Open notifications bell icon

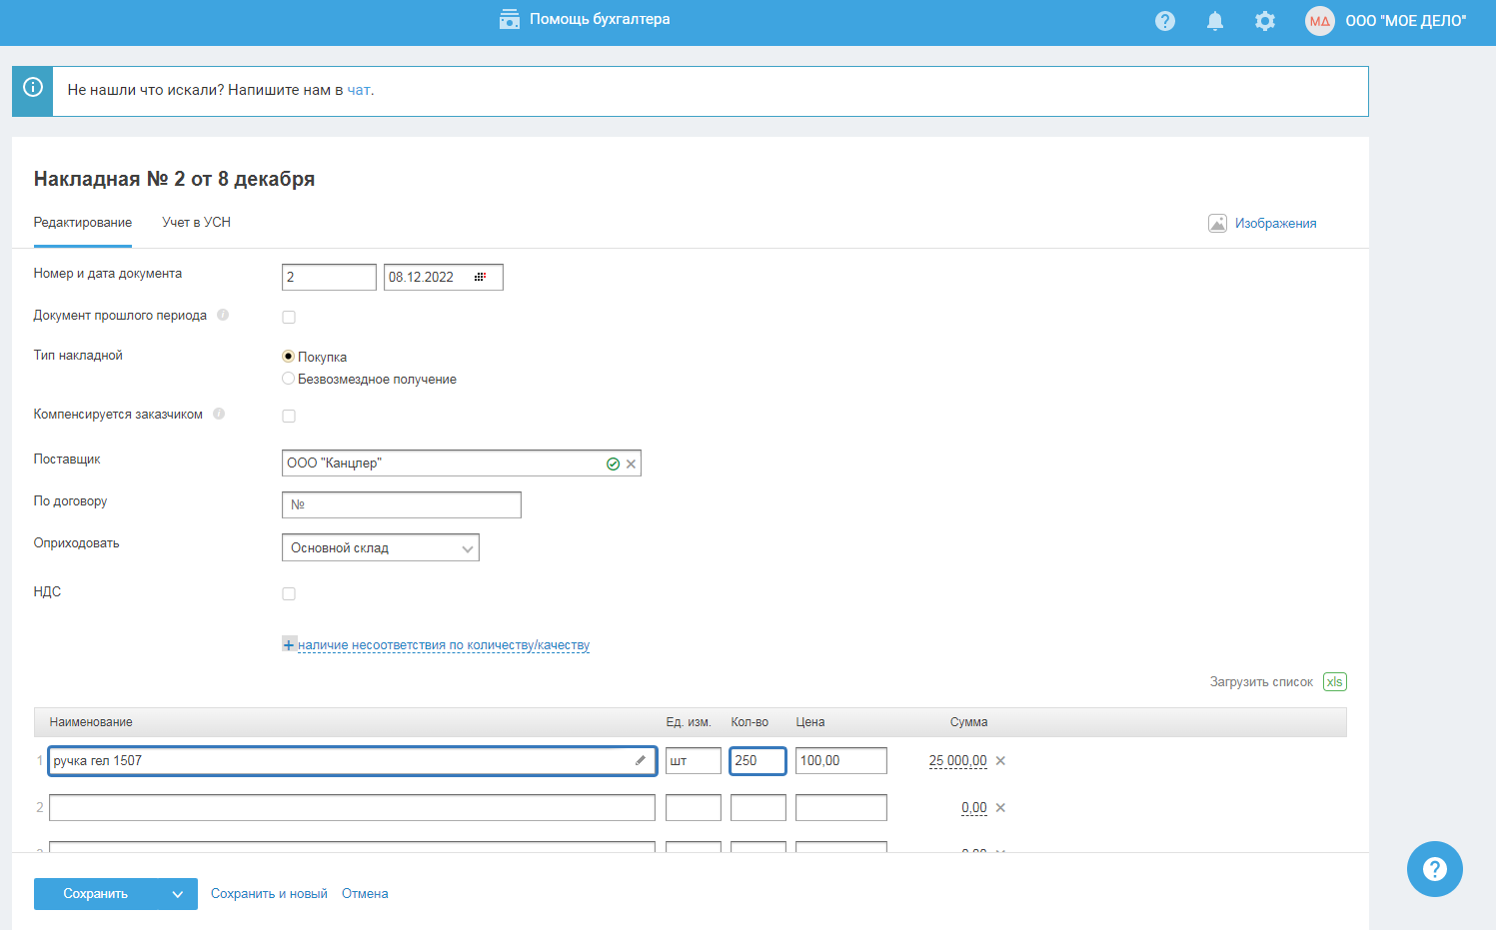(x=1214, y=21)
